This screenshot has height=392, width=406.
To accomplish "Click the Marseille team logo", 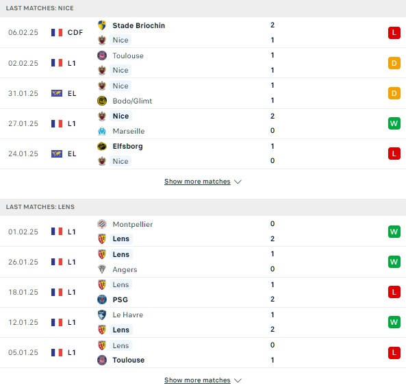I will 102,131.
